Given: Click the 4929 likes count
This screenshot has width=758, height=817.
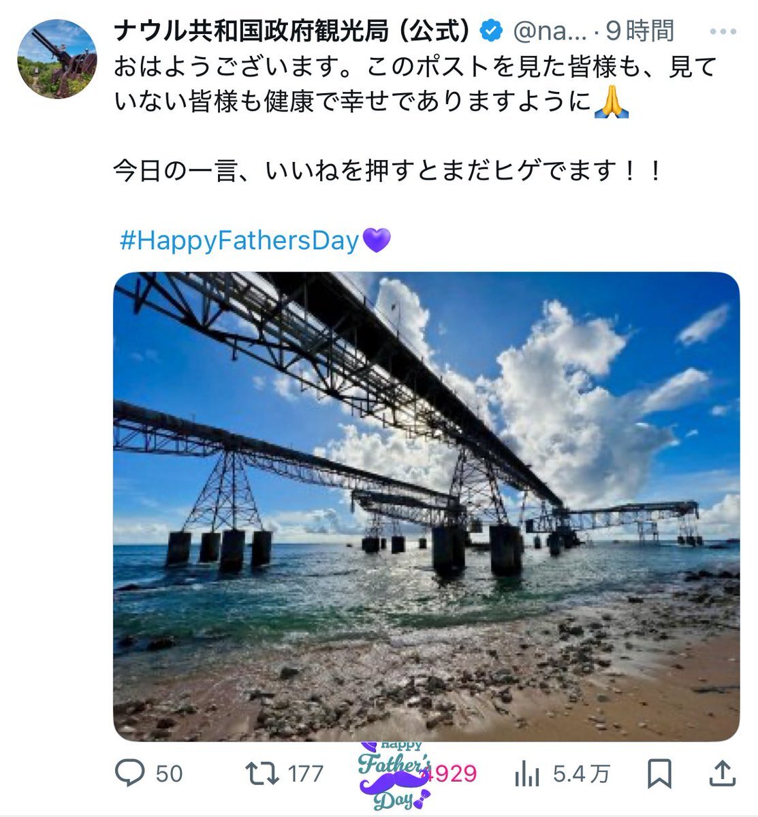Looking at the screenshot, I should [x=451, y=774].
